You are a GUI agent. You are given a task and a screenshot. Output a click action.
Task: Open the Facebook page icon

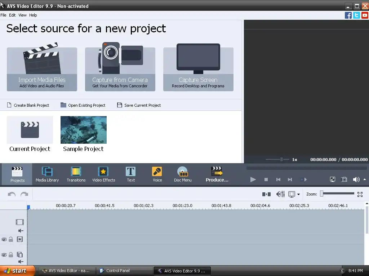[x=348, y=15]
